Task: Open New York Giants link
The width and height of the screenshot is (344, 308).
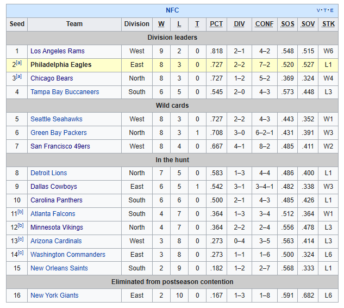Action: click(54, 295)
